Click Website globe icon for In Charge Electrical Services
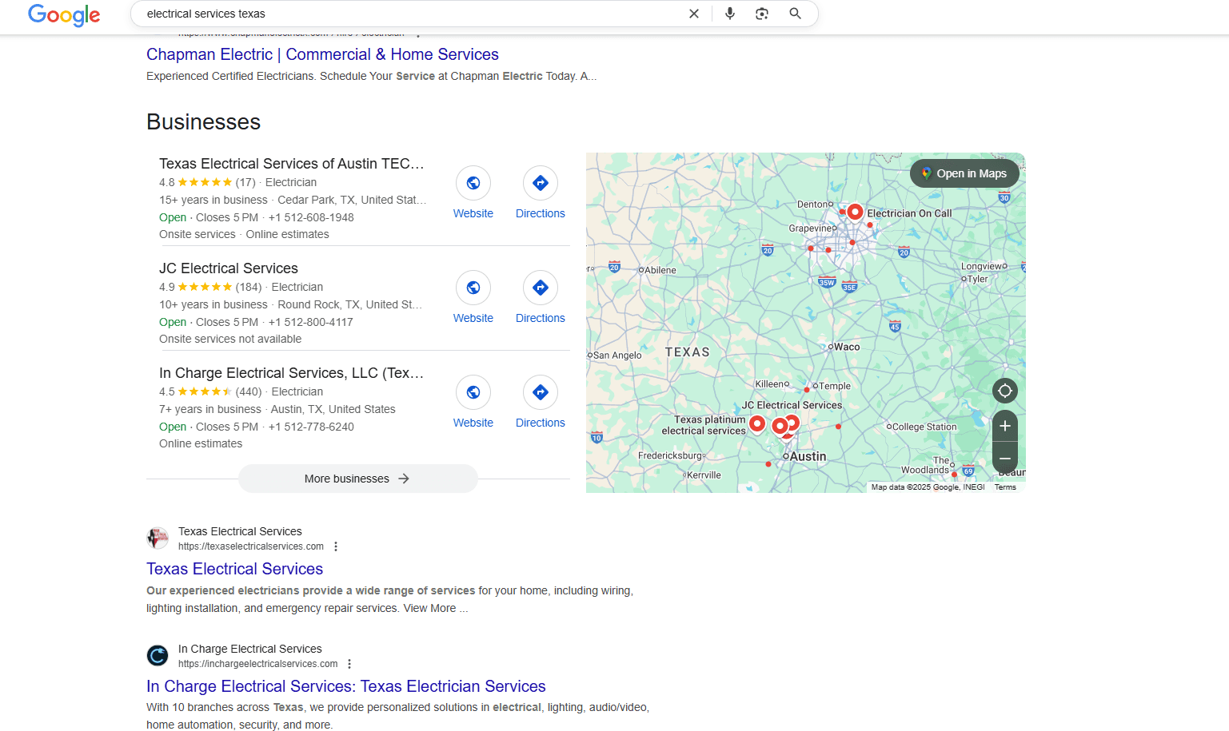The height and width of the screenshot is (731, 1229). 473,392
